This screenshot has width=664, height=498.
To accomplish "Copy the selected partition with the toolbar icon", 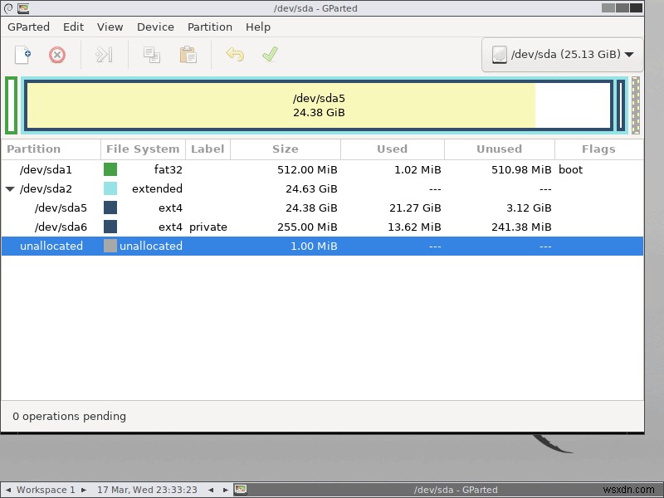I will (153, 55).
